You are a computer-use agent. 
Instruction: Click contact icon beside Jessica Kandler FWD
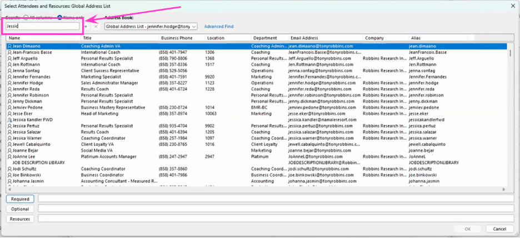point(9,119)
